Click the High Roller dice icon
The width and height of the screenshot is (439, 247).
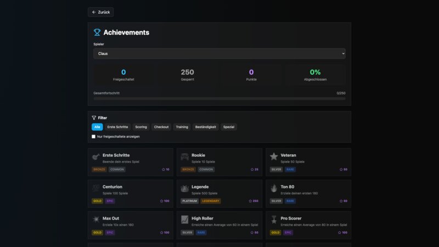(x=185, y=220)
